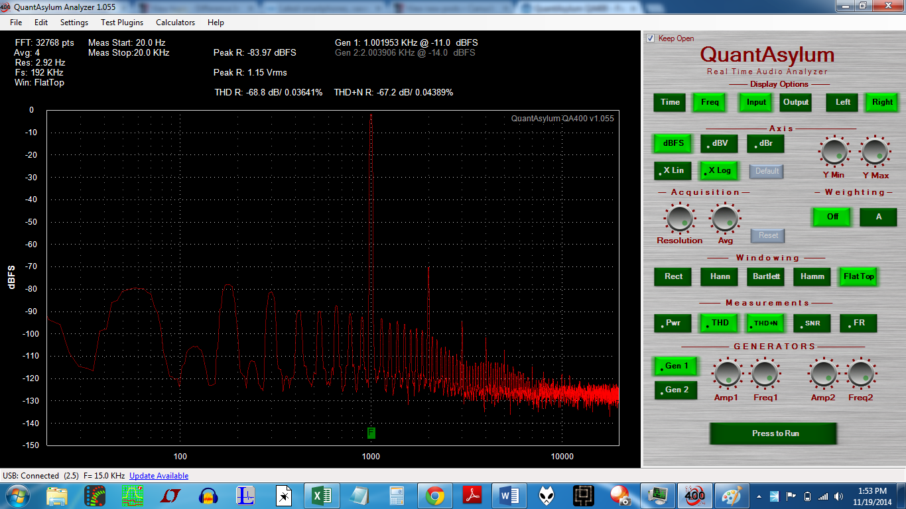The image size is (906, 509).
Task: Toggle the Pwr measurement
Action: pos(673,323)
